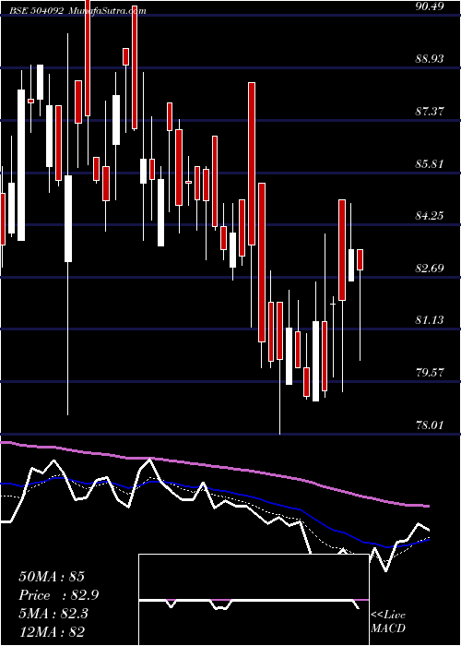Select the 82.69 price axis label
The image size is (461, 646).
click(x=429, y=269)
